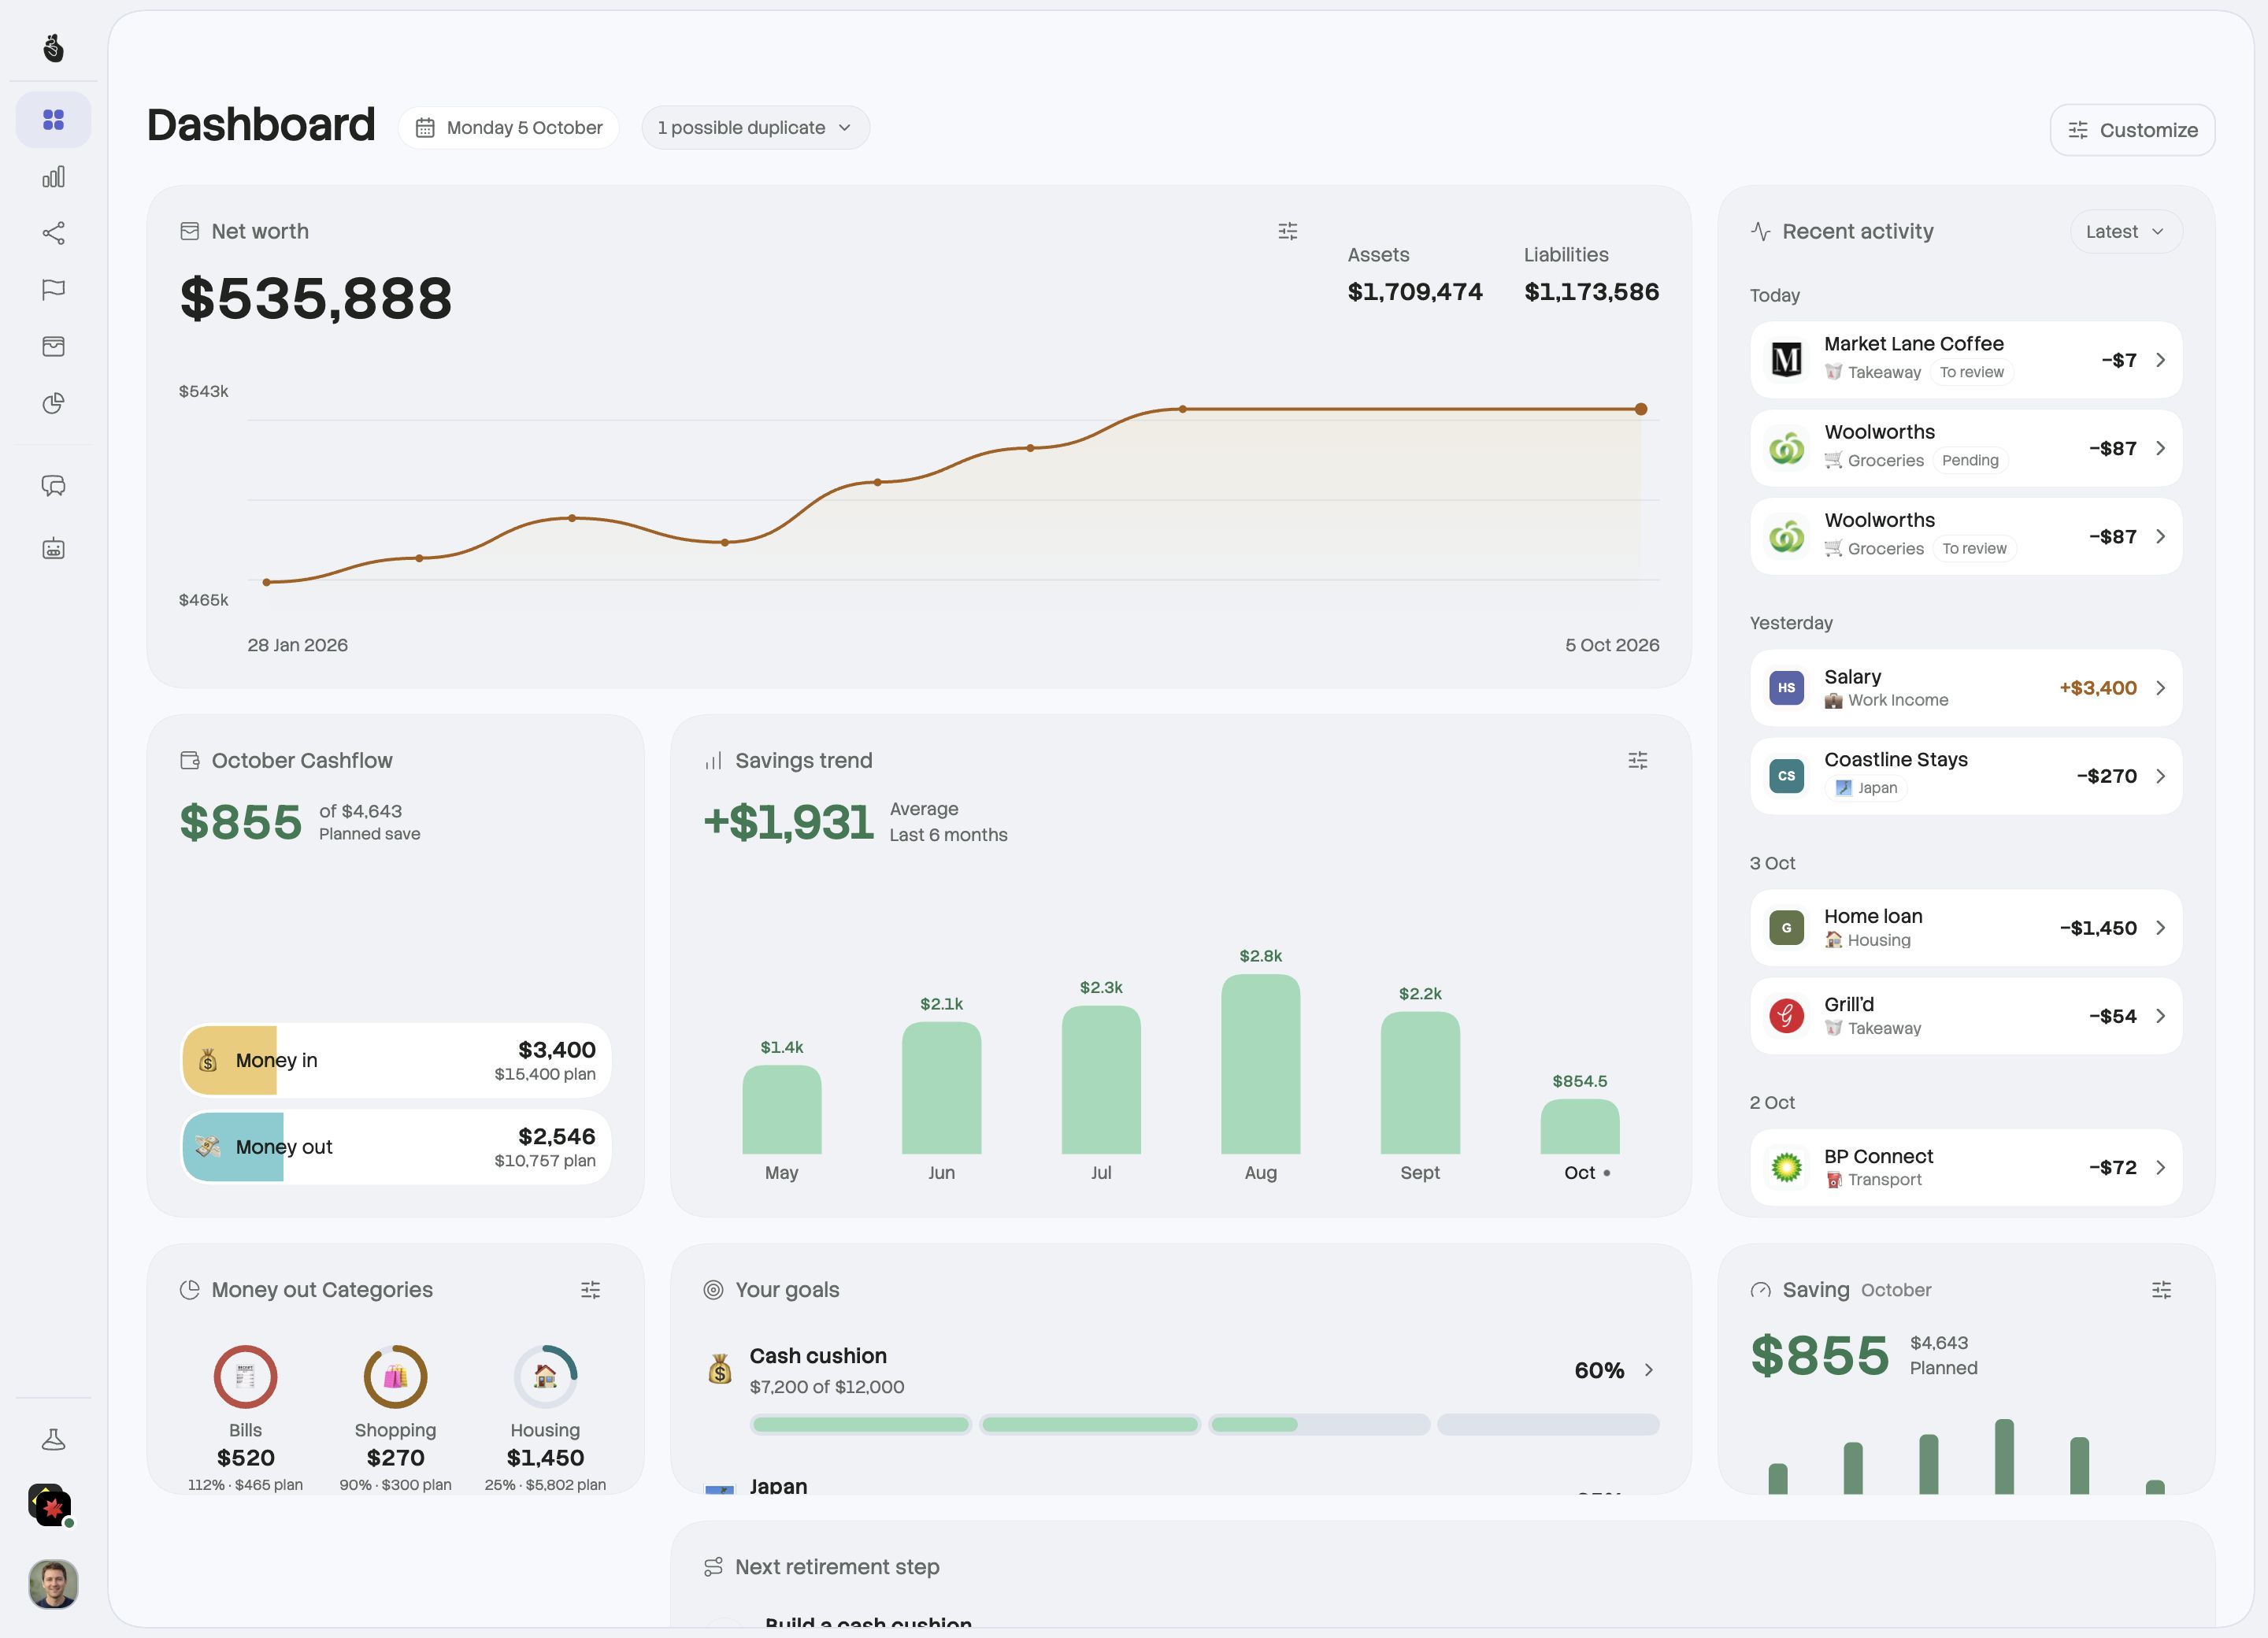2268x1638 pixels.
Task: Open the wallet accounts sidebar icon
Action: (x=53, y=346)
